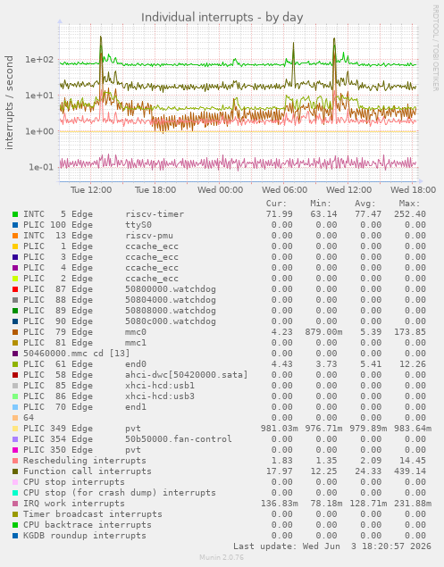Click the green riscv-timer legend swatch
This screenshot has width=444, height=567.
[15, 214]
